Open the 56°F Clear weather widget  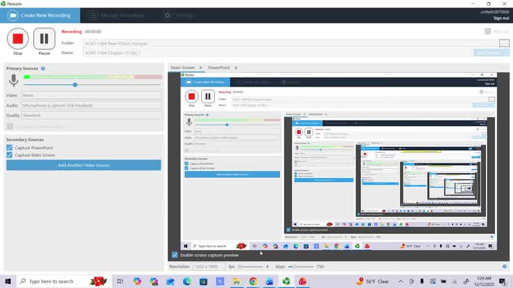(372, 282)
